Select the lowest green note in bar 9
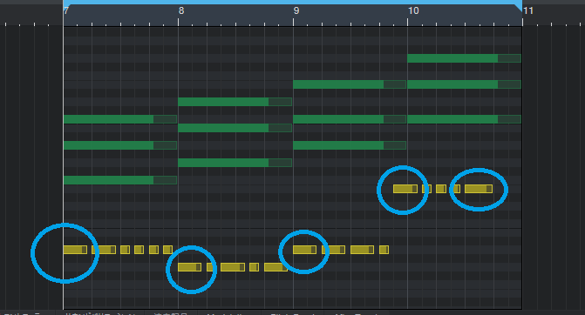 [x=350, y=145]
